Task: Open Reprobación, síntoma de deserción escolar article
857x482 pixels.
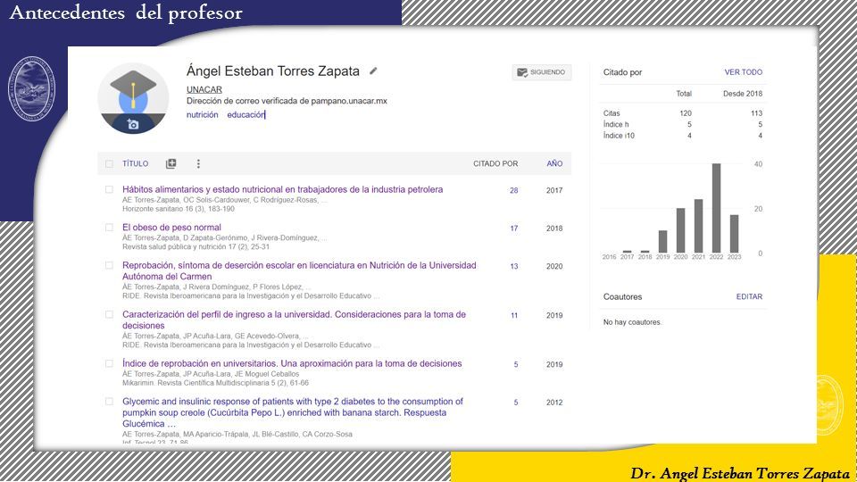Action: (299, 270)
